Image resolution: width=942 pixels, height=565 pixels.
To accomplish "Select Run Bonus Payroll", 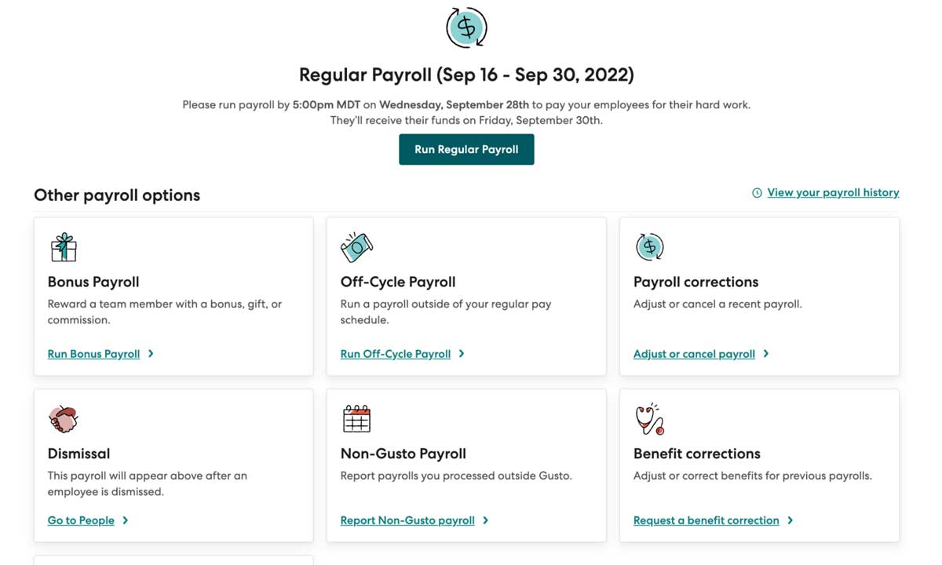I will click(95, 354).
